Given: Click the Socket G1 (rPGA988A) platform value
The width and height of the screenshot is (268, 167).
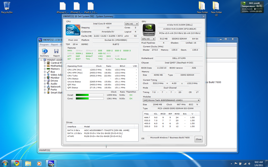Looking at the screenshot, I should click(116, 40).
